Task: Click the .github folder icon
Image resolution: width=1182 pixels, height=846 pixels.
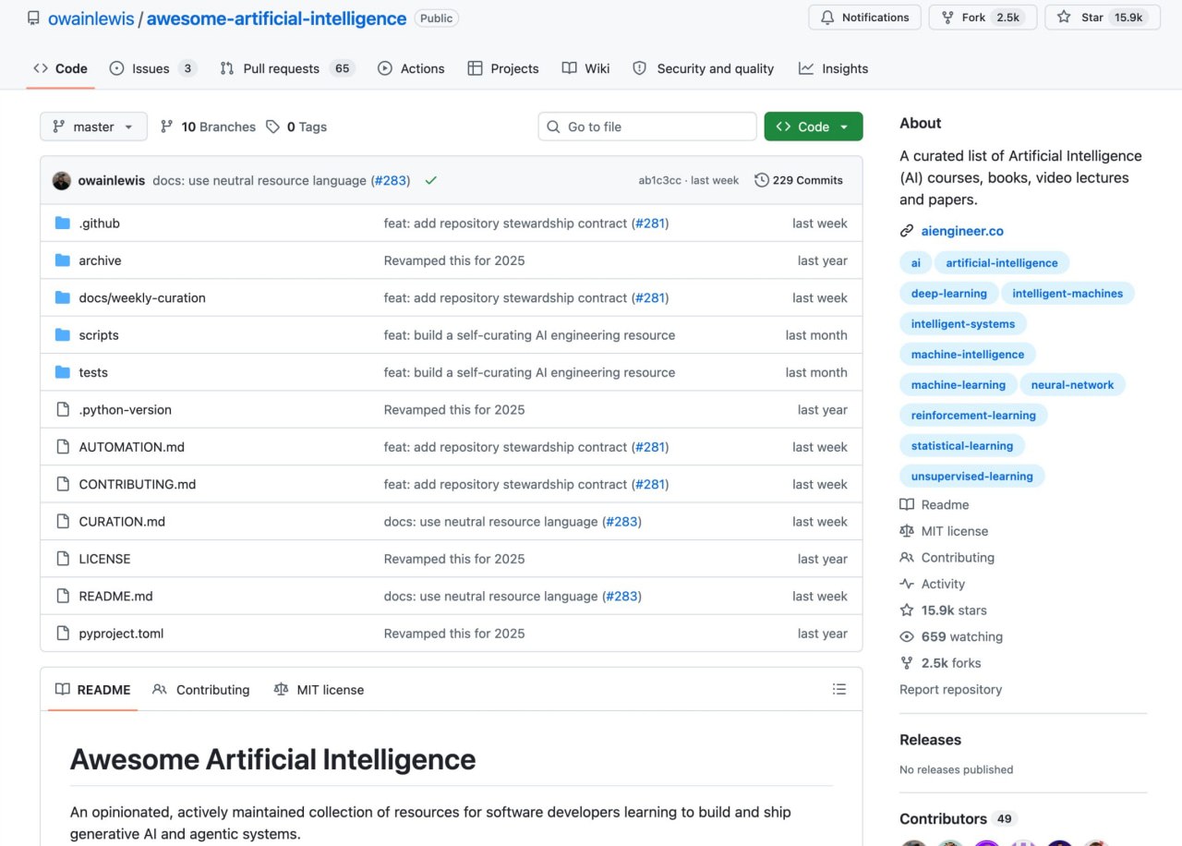Action: pyautogui.click(x=63, y=224)
